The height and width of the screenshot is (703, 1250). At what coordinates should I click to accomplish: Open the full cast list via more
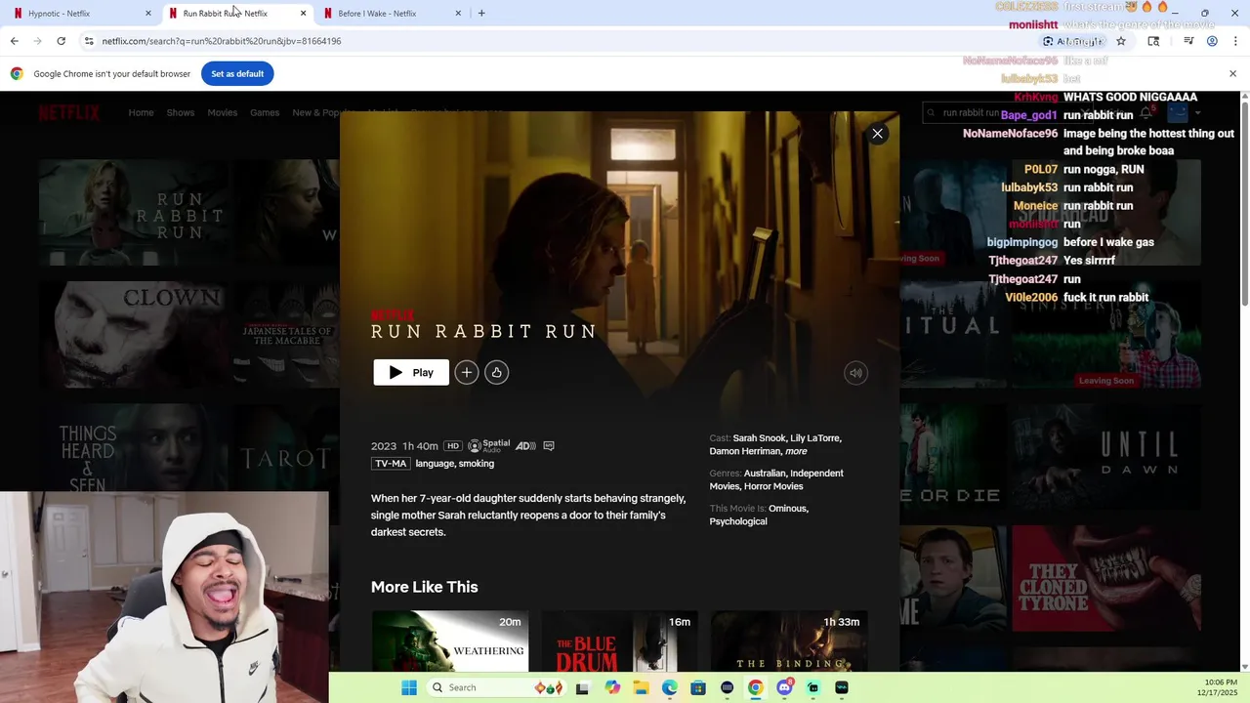point(796,451)
